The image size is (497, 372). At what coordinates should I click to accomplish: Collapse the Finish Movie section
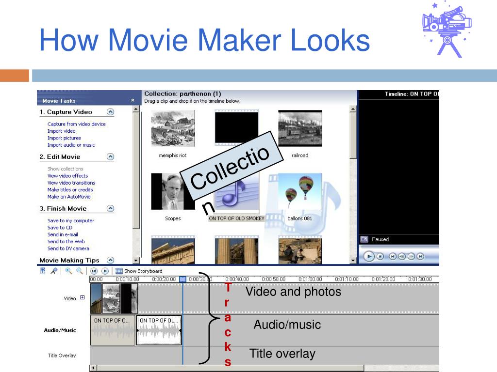(110, 208)
